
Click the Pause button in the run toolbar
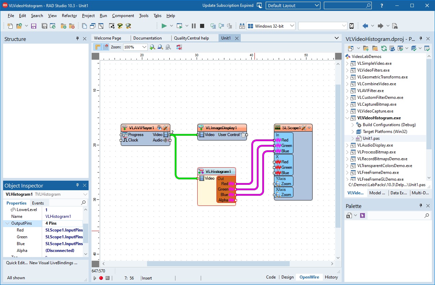click(194, 26)
